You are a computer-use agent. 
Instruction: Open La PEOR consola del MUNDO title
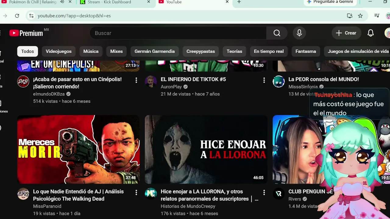(324, 79)
